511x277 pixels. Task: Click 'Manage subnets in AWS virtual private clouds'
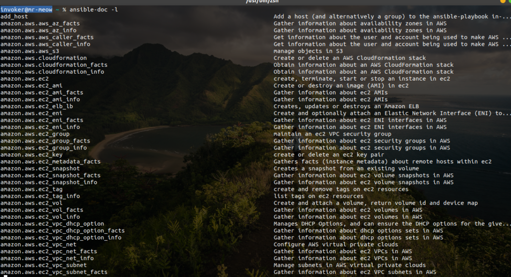[x=350, y=265]
